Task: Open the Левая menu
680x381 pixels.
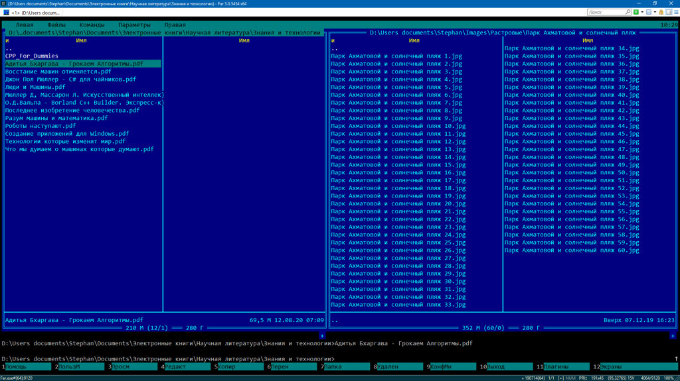Action: coord(25,25)
